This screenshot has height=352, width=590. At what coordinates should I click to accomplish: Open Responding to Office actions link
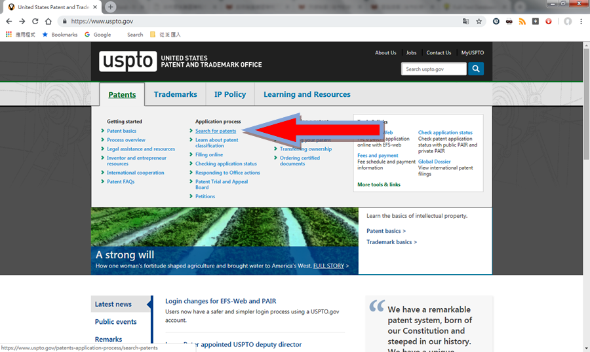pos(227,173)
